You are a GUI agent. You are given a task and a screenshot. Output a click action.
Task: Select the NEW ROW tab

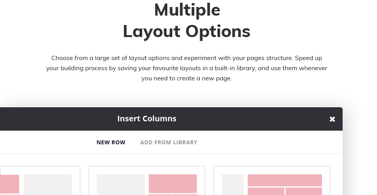pos(111,142)
